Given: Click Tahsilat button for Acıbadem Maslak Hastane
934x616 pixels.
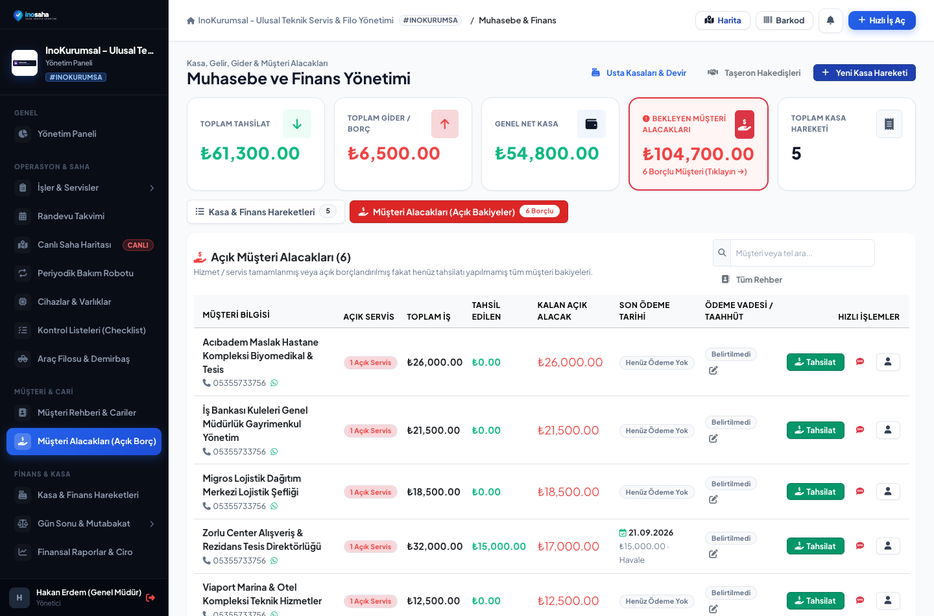Looking at the screenshot, I should [x=815, y=362].
